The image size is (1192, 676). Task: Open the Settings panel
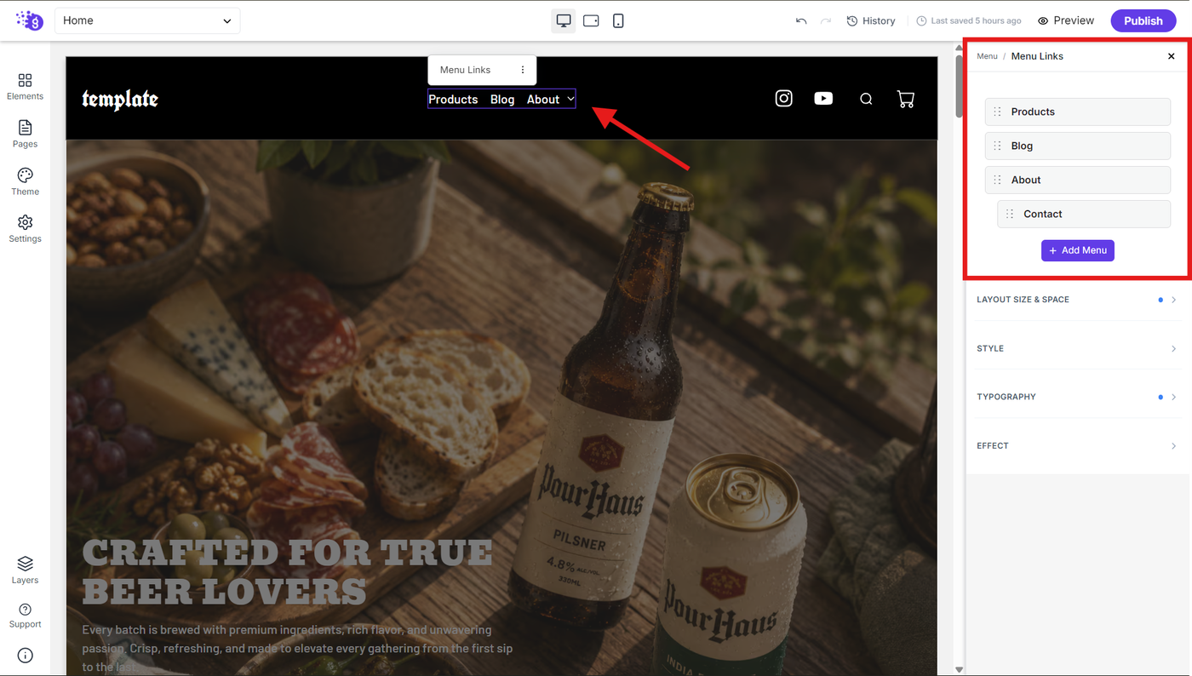[x=25, y=228]
